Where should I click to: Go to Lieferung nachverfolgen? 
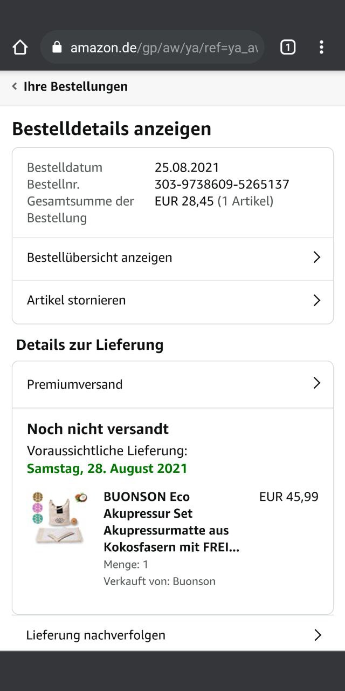point(172,634)
